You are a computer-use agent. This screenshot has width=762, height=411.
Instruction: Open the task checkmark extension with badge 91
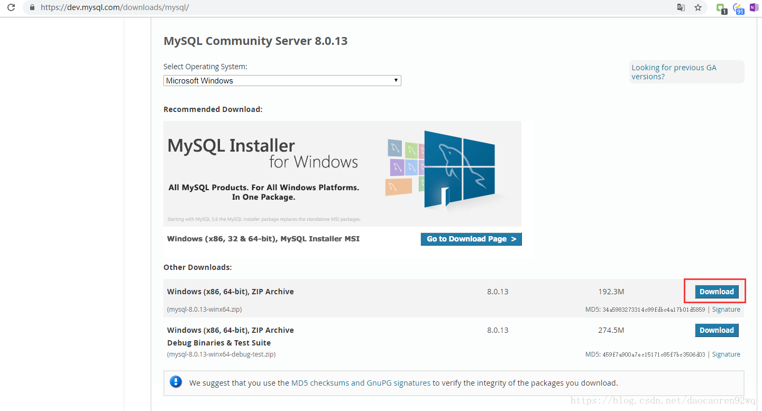pos(738,8)
